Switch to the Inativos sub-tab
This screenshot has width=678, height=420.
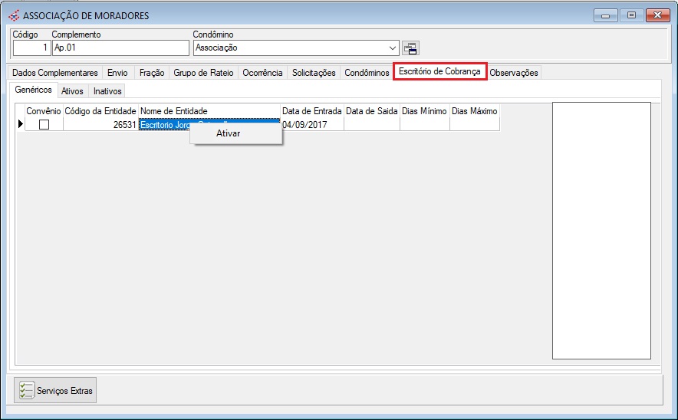tap(107, 91)
